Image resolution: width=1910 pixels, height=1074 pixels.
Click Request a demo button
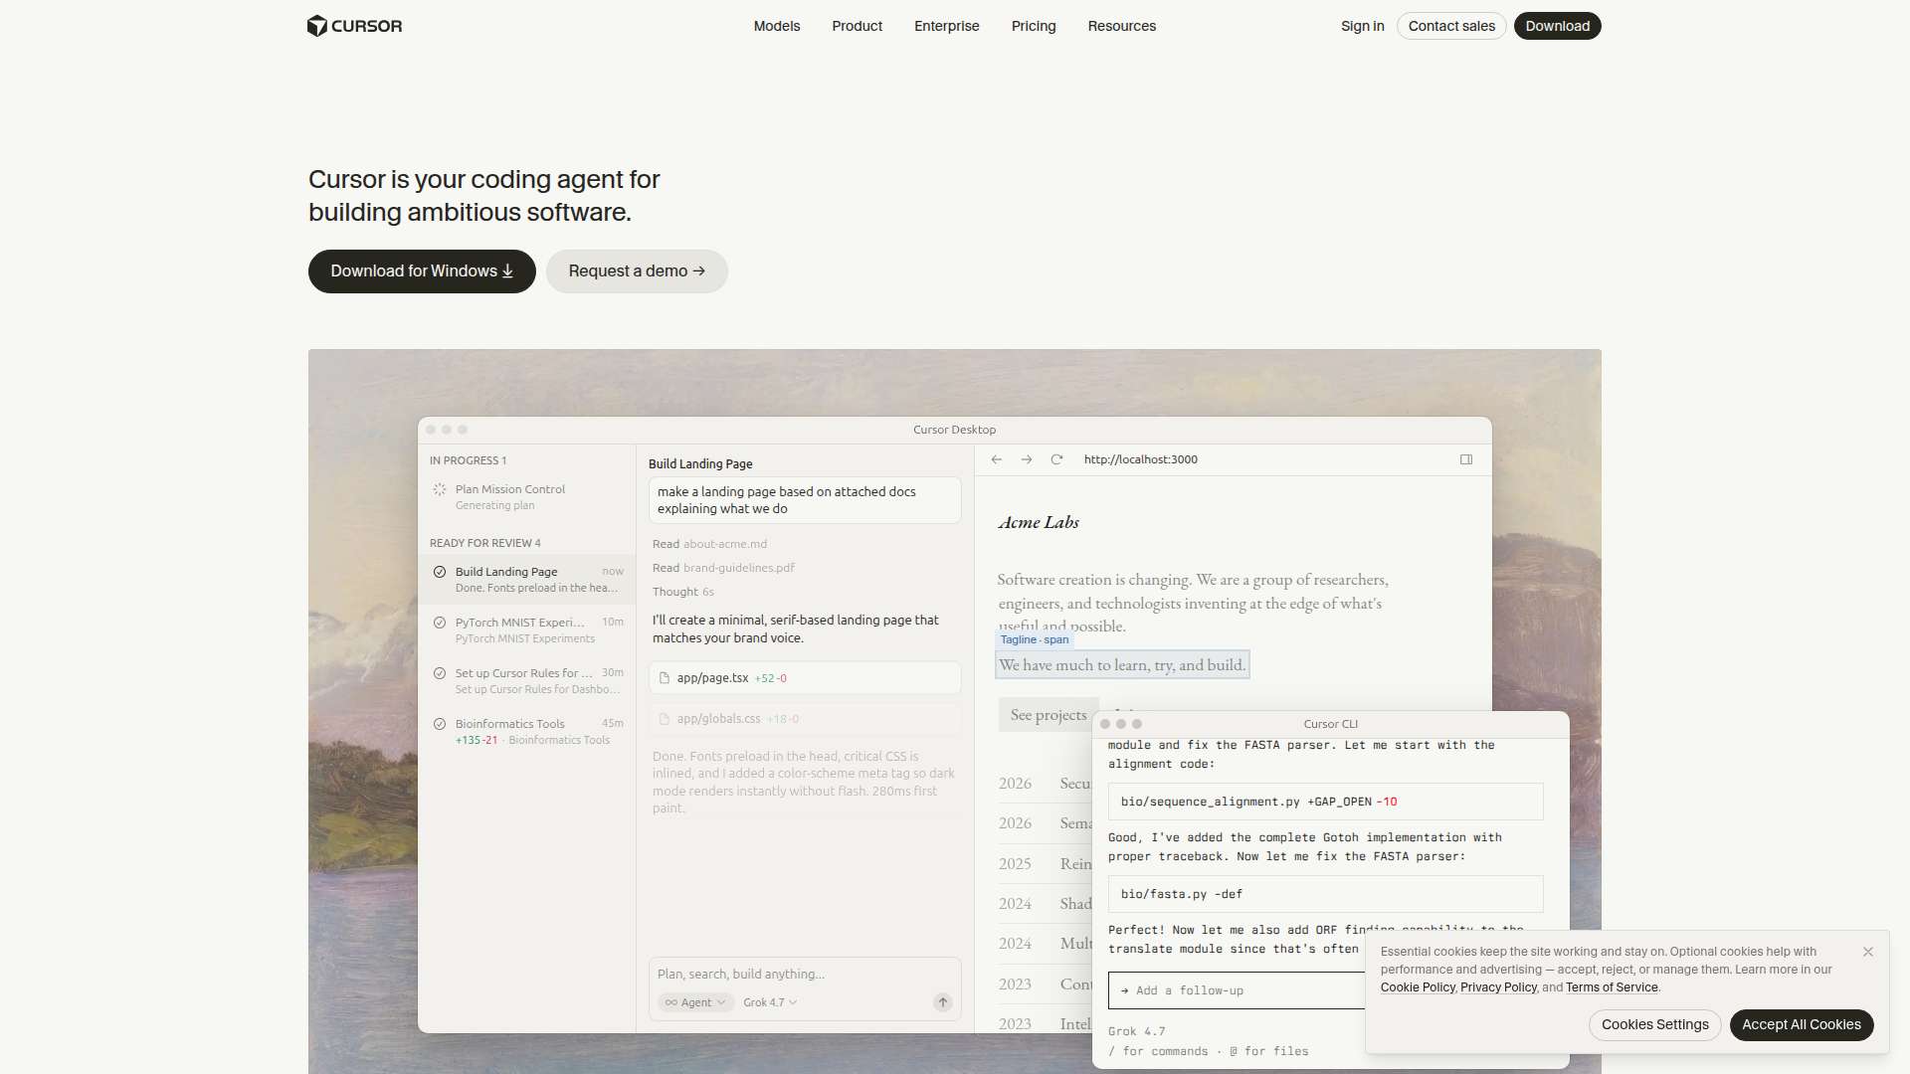point(637,271)
